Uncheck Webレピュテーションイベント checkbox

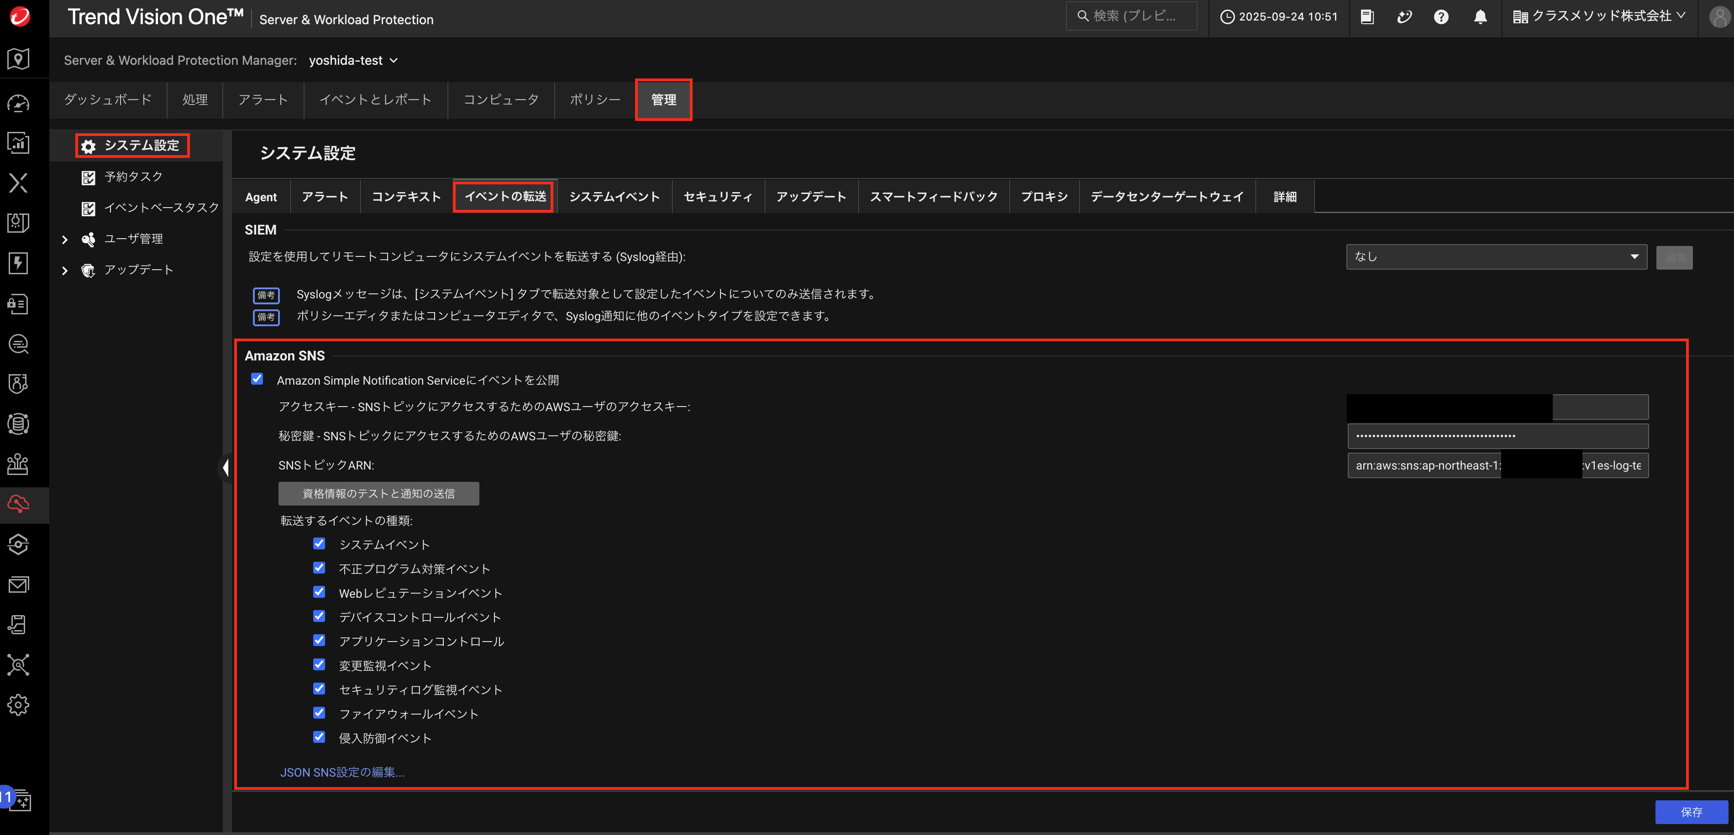(x=319, y=592)
